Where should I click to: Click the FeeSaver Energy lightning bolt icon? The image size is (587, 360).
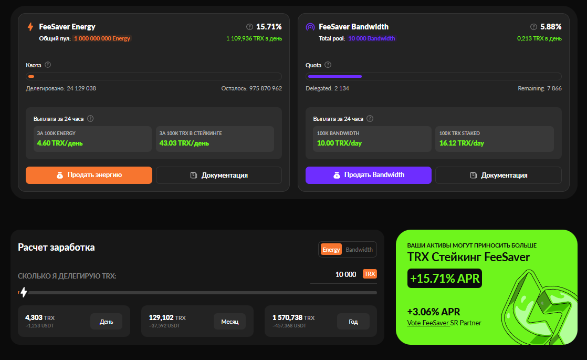pos(30,27)
